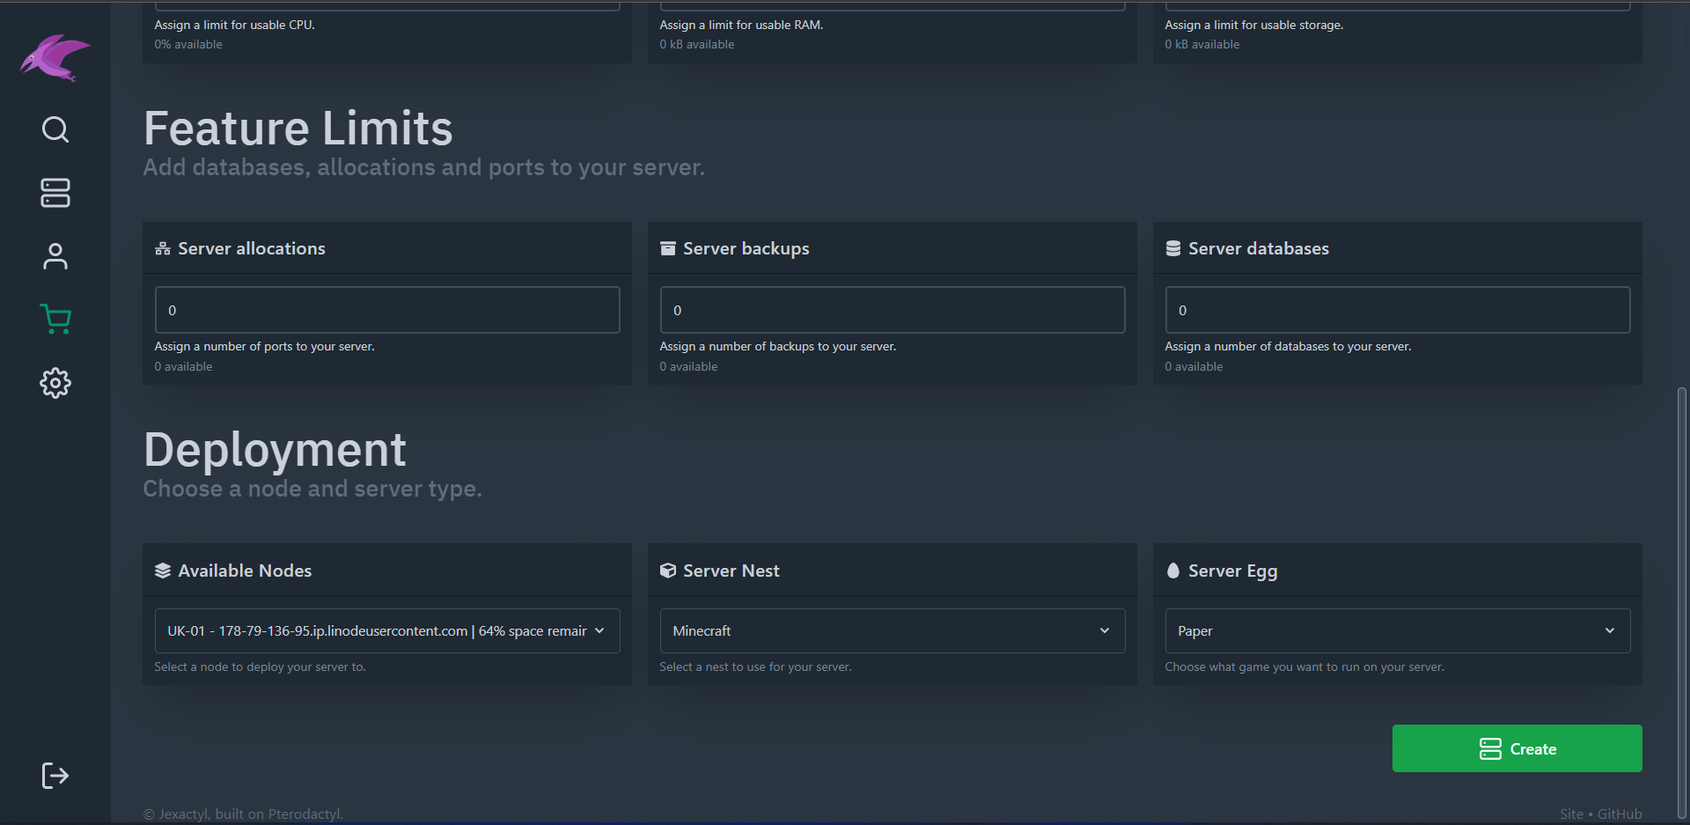Select the store shopping cart icon

click(x=55, y=320)
